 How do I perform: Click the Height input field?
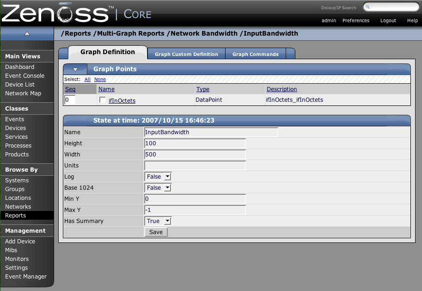click(x=195, y=143)
